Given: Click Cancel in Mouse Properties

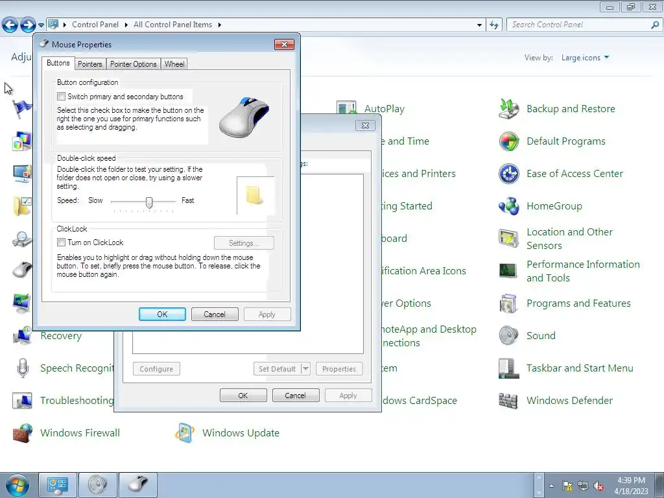Looking at the screenshot, I should pos(215,314).
